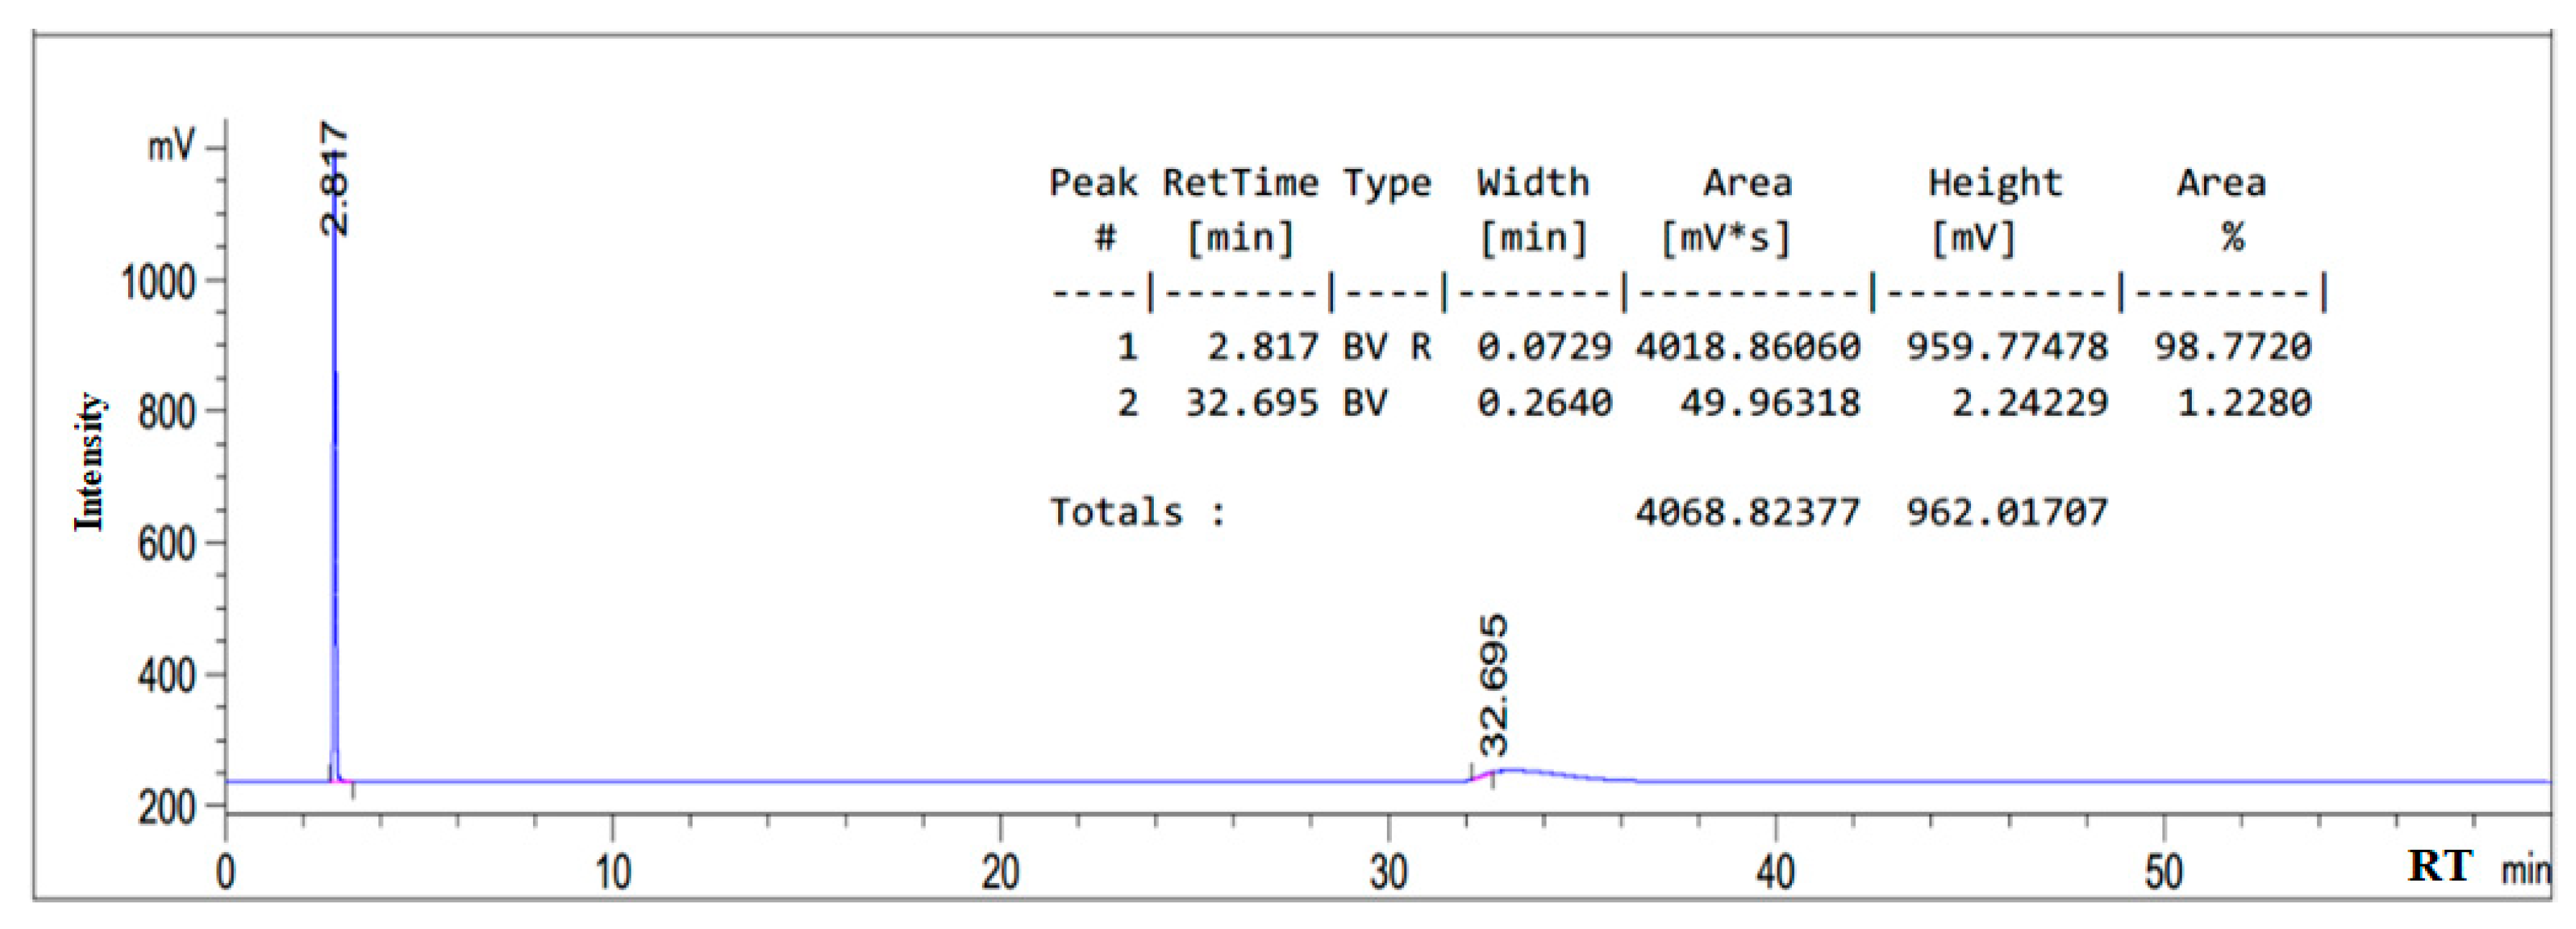
Task: Click the 50 tick on x-axis
Action: click(x=2163, y=873)
